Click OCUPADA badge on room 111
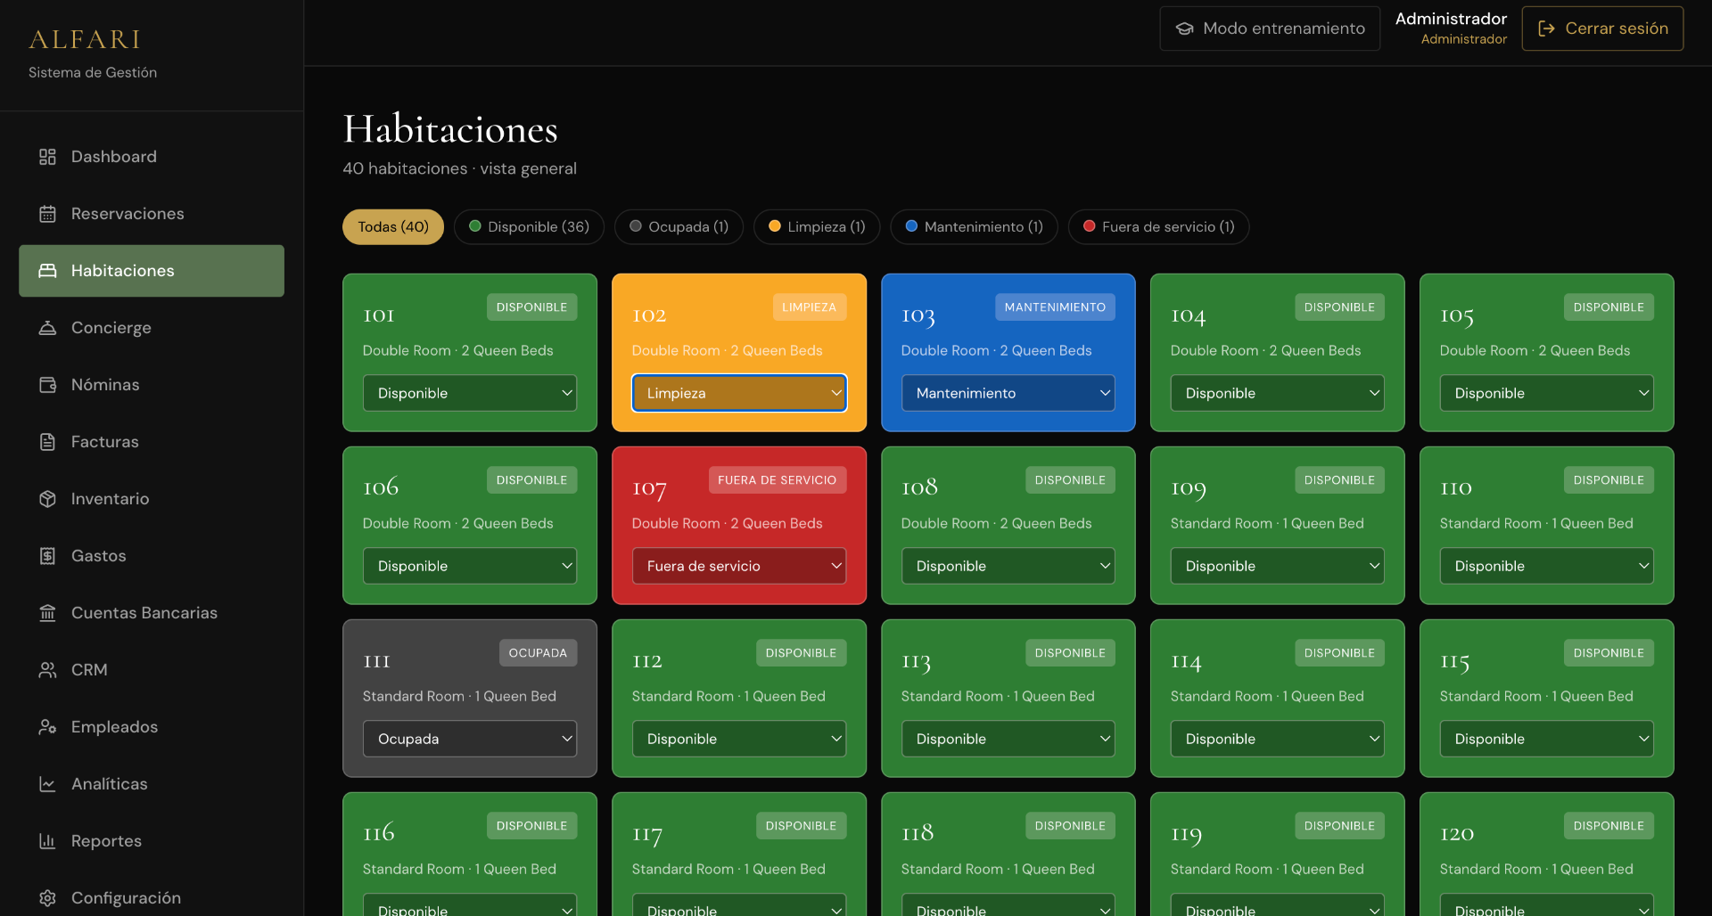The image size is (1712, 916). [x=538, y=653]
